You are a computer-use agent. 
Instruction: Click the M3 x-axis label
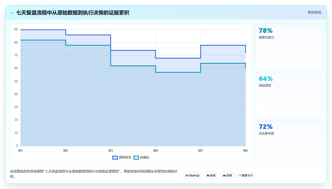pos(111,150)
